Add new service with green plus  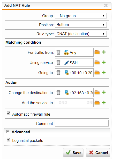point(104,62)
